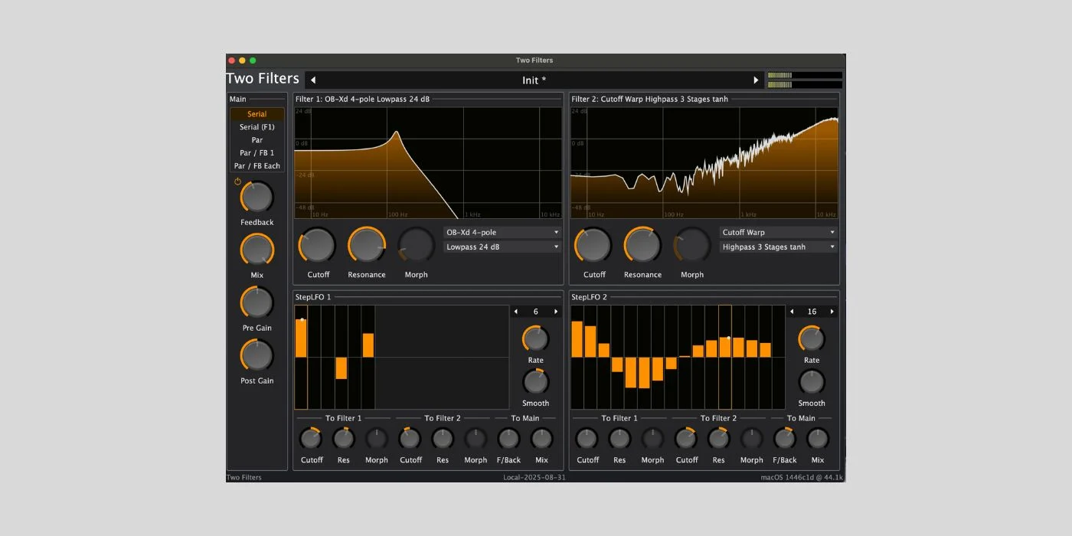
Task: Go to the next preset with right arrow
Action: pos(756,80)
